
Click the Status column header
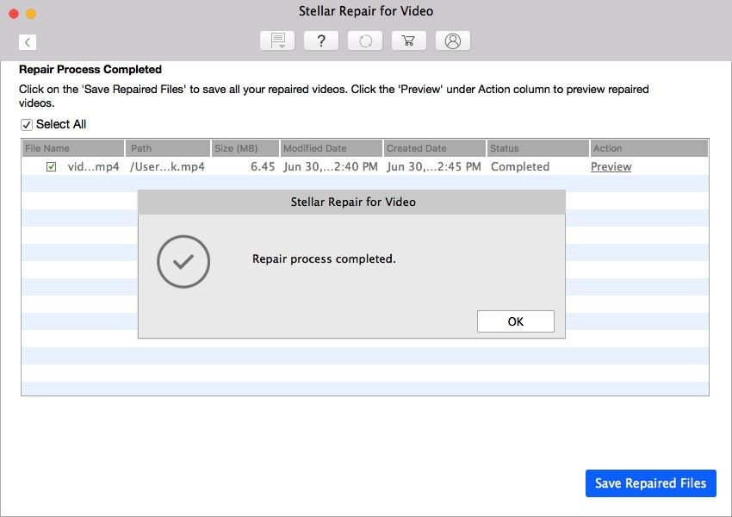(537, 148)
